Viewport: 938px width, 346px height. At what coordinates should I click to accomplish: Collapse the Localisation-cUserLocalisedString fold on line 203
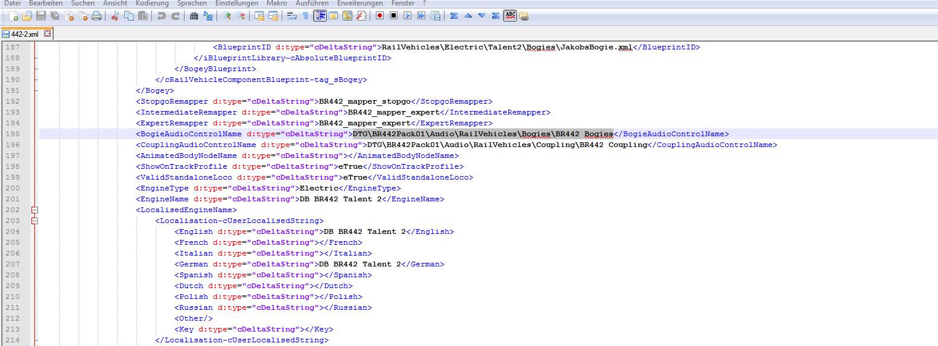pyautogui.click(x=34, y=221)
